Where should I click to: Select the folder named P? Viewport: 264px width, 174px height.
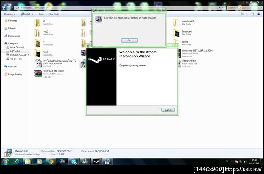pyautogui.click(x=44, y=43)
